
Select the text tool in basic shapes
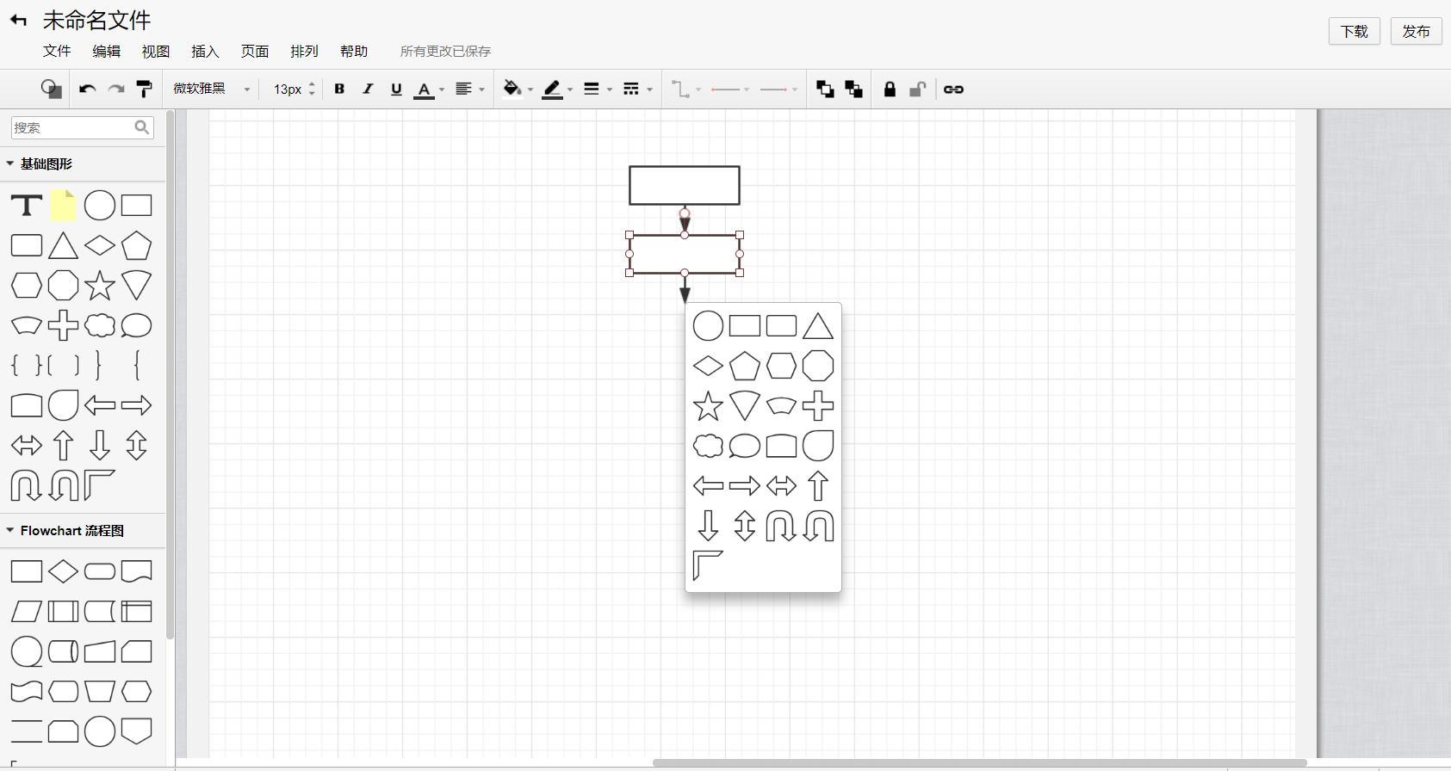coord(27,206)
